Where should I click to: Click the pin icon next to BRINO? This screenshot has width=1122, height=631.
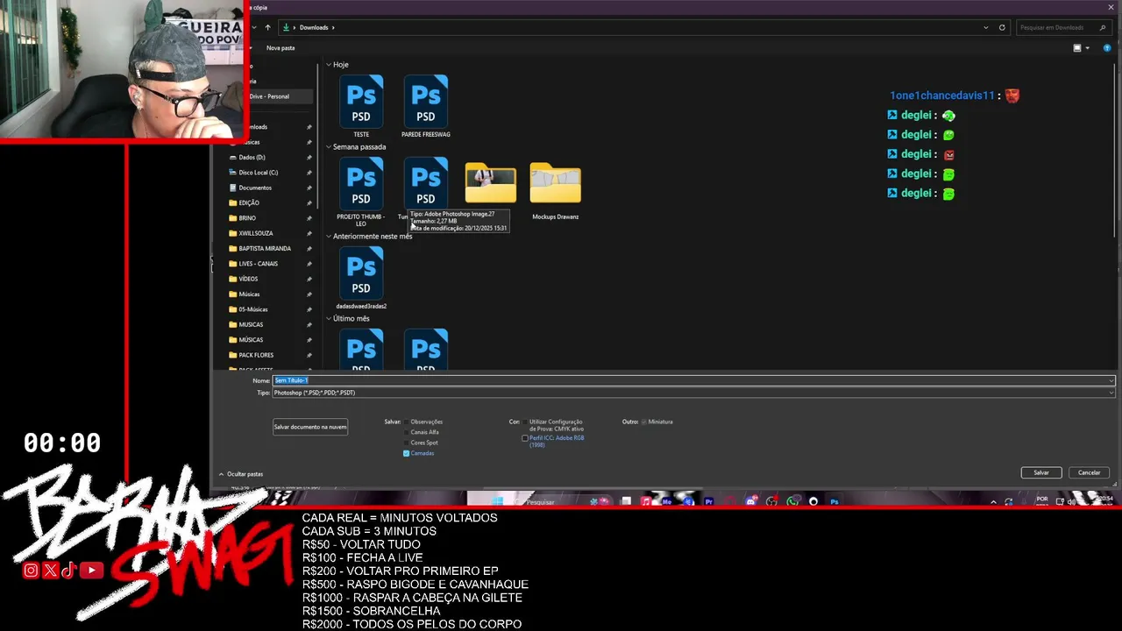(309, 218)
